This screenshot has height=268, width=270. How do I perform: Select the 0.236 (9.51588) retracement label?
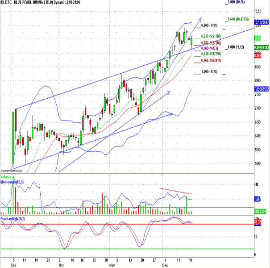(211, 36)
